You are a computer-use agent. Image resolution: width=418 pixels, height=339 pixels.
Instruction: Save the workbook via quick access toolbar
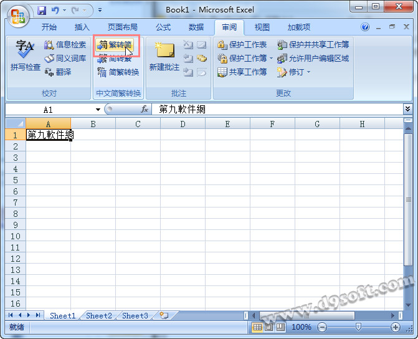coord(42,11)
